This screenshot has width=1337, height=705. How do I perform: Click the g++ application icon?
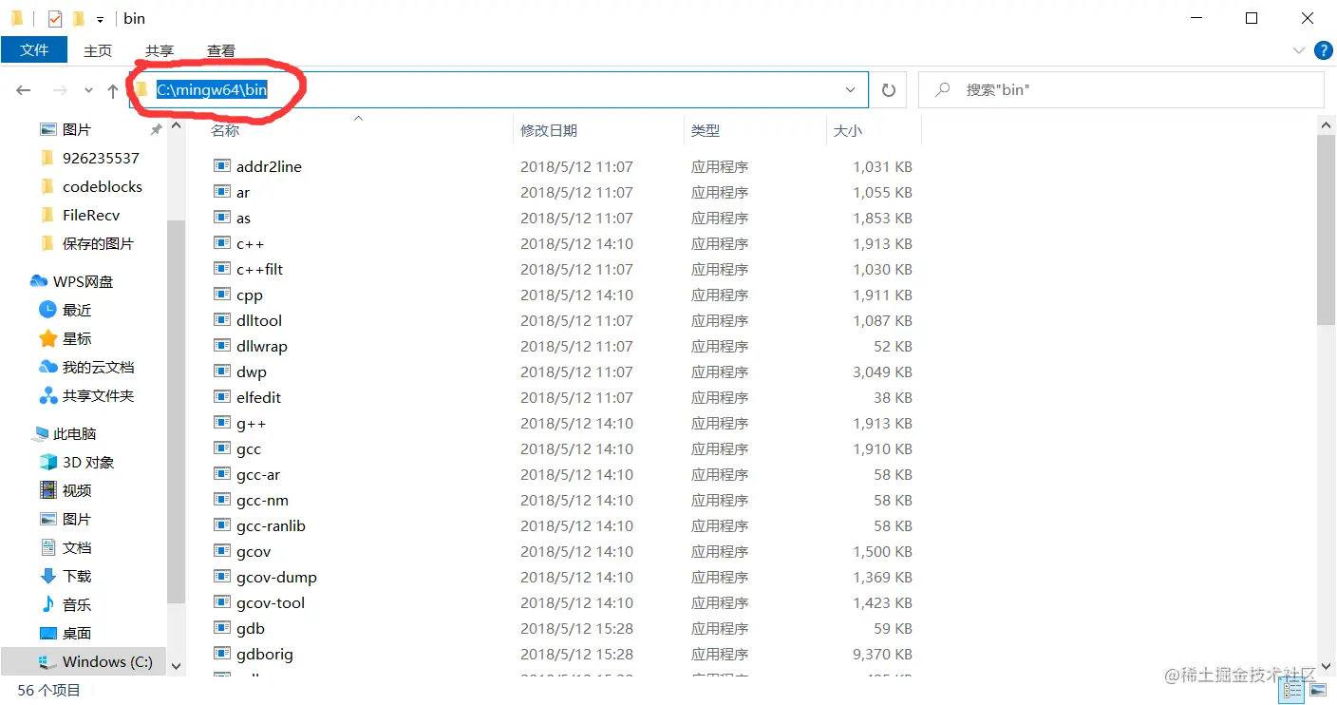pyautogui.click(x=222, y=423)
